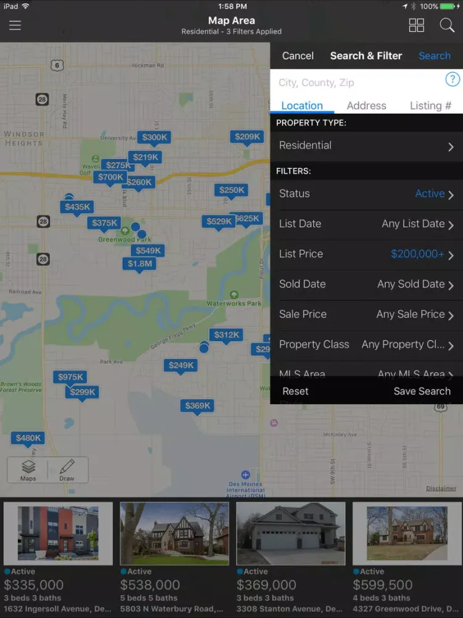Open the $538,000 Waterbury Road listing photo
The height and width of the screenshot is (618, 463).
pos(174,533)
